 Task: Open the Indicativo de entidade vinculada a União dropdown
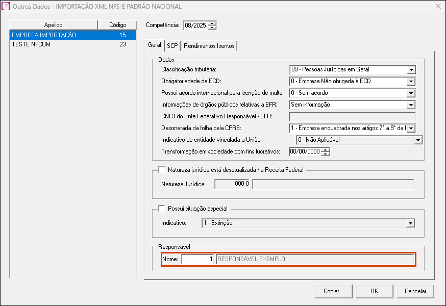[x=418, y=140]
